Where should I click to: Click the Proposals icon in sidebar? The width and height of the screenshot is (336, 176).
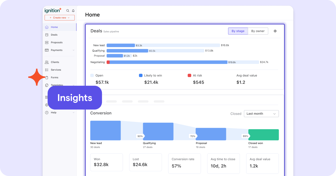click(47, 42)
